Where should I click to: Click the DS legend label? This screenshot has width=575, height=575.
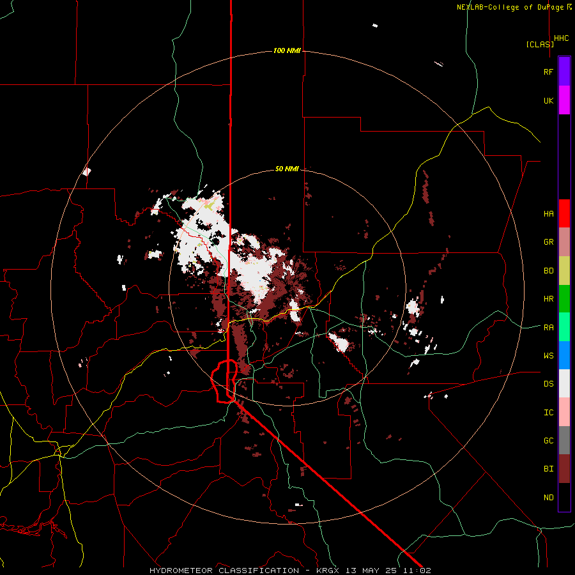tap(548, 384)
